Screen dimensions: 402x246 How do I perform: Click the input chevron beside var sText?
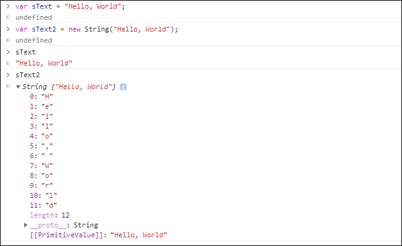tap(8, 6)
